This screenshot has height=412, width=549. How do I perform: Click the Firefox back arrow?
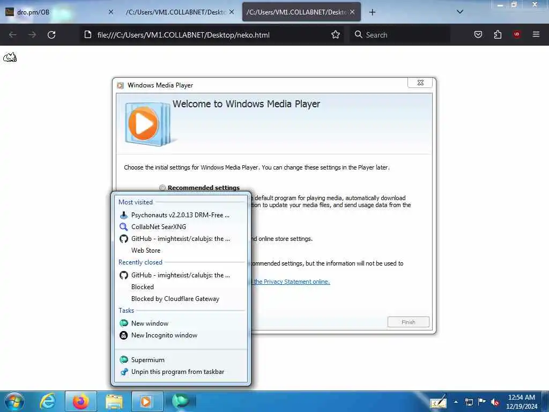tap(13, 35)
